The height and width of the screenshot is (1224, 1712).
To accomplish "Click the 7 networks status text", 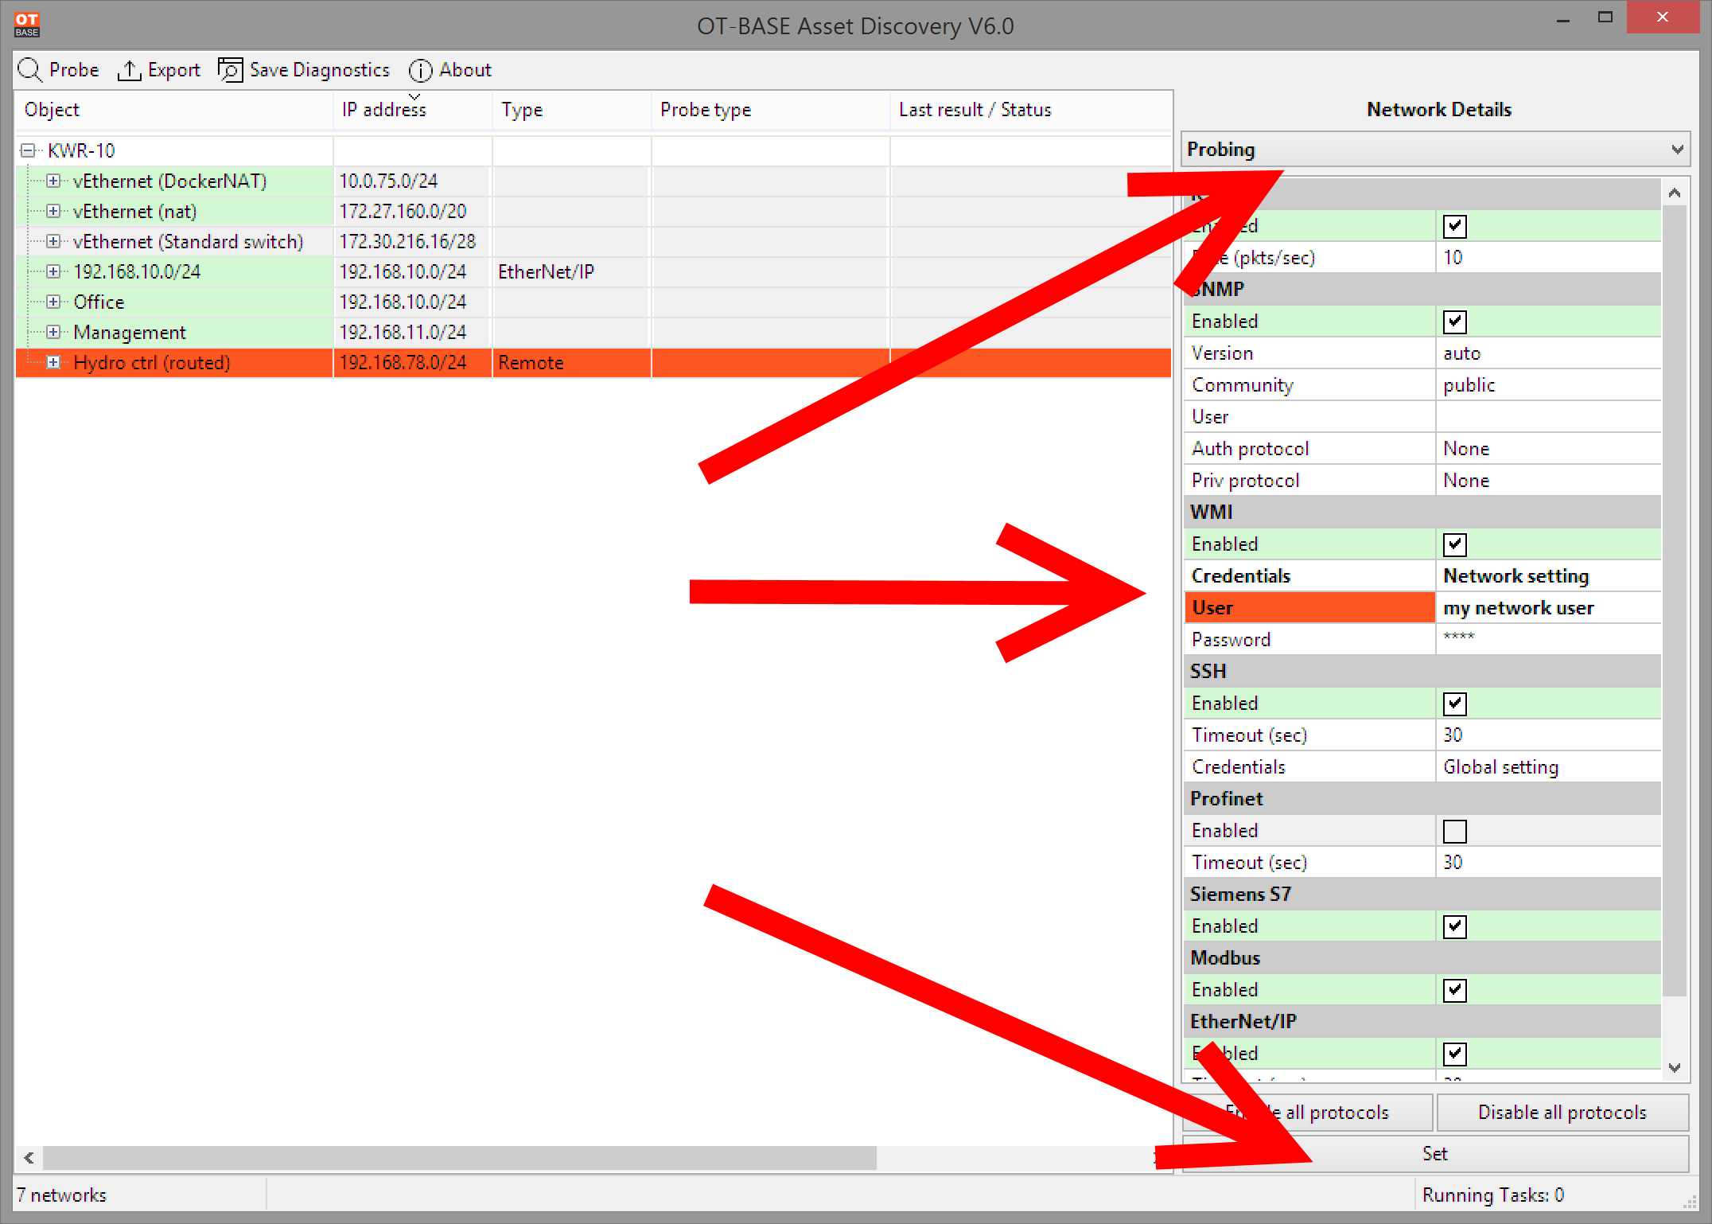I will [62, 1195].
